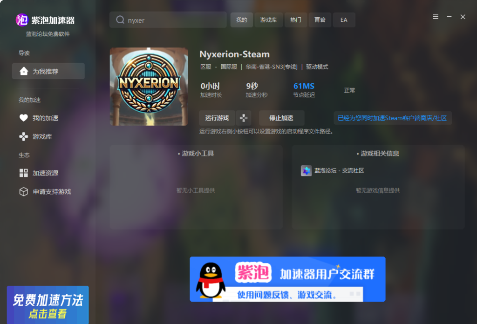Click the gamepad icon beside 游戏库
The image size is (477, 324).
point(24,136)
